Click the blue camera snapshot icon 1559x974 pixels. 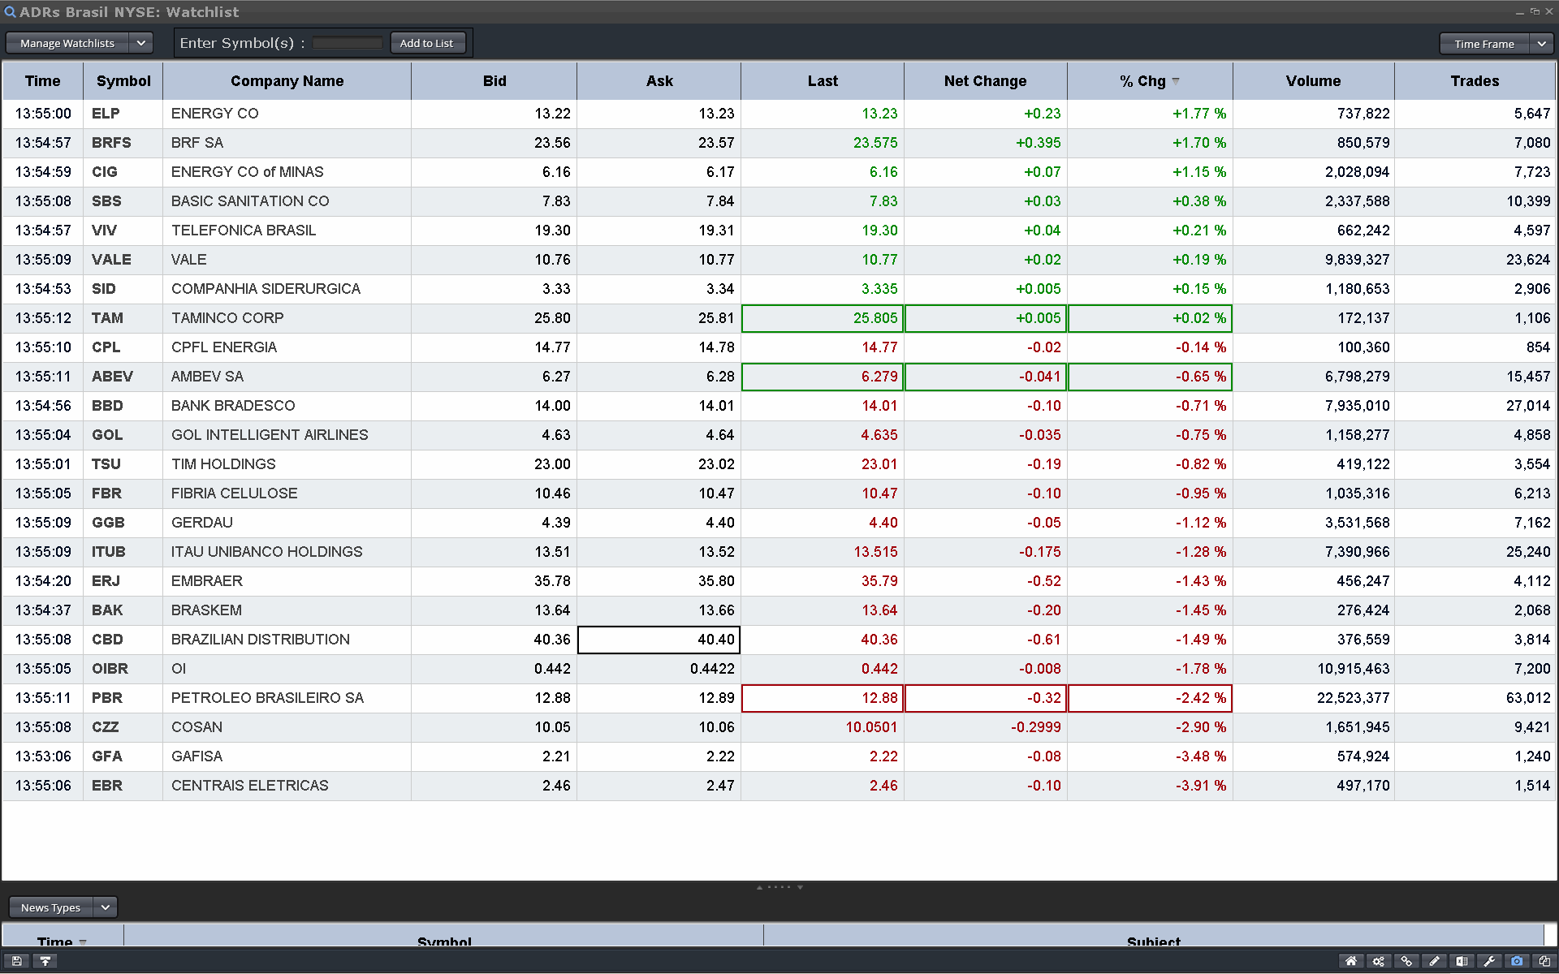tap(1517, 961)
